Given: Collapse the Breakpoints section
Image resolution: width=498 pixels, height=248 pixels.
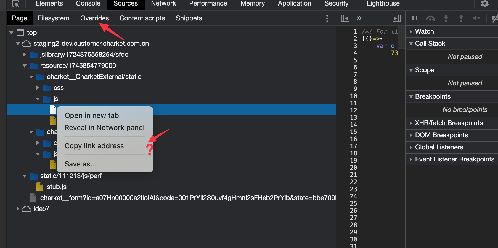Looking at the screenshot, I should coord(411,97).
